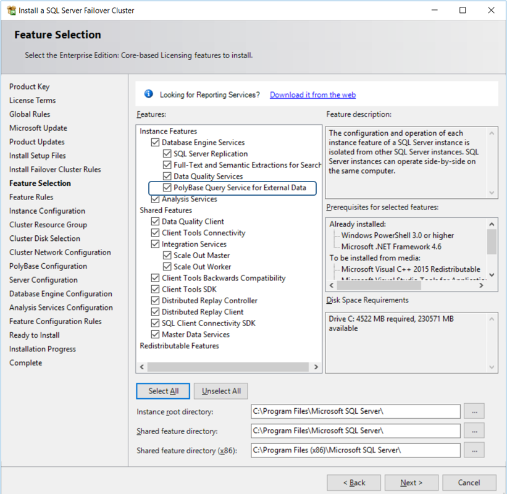Select the Instance Features heading
This screenshot has height=494, width=507.
(x=168, y=132)
